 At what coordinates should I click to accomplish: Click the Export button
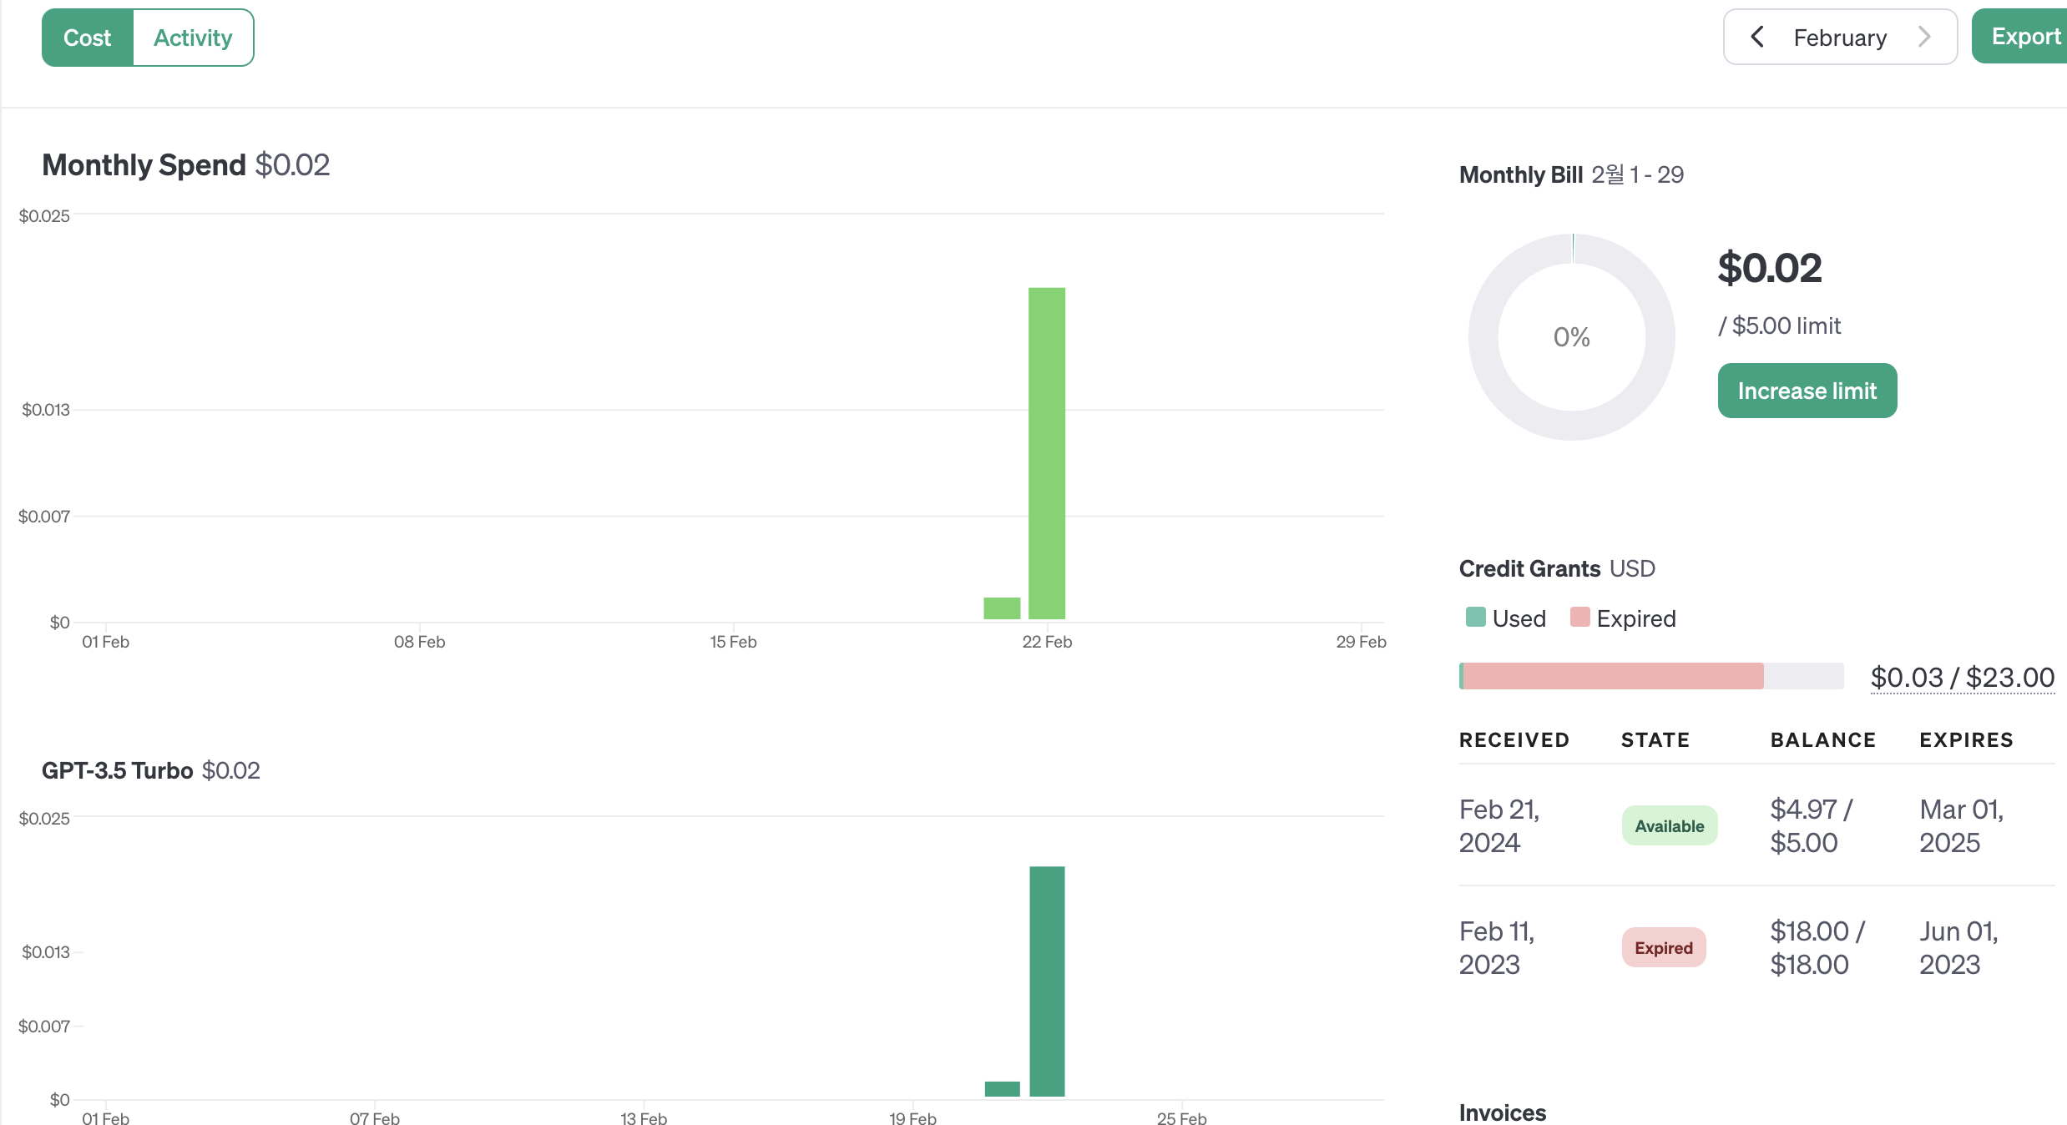point(2024,37)
